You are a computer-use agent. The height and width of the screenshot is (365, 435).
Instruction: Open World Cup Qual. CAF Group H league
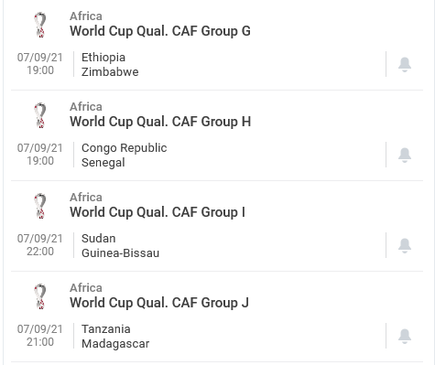160,122
